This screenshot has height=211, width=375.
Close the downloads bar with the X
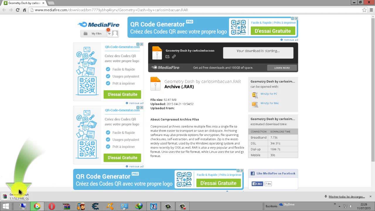370,196
